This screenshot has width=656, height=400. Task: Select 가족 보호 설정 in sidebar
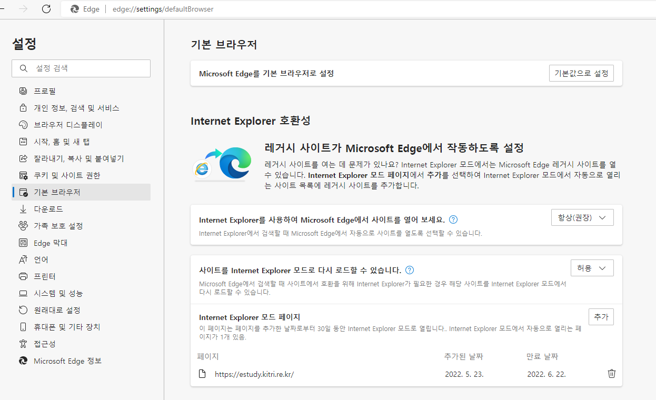[81, 226]
